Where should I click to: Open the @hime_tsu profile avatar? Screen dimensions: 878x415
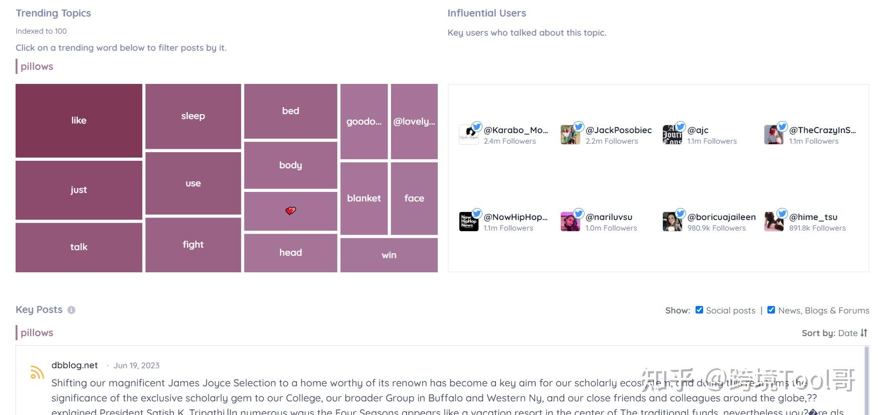(x=774, y=222)
